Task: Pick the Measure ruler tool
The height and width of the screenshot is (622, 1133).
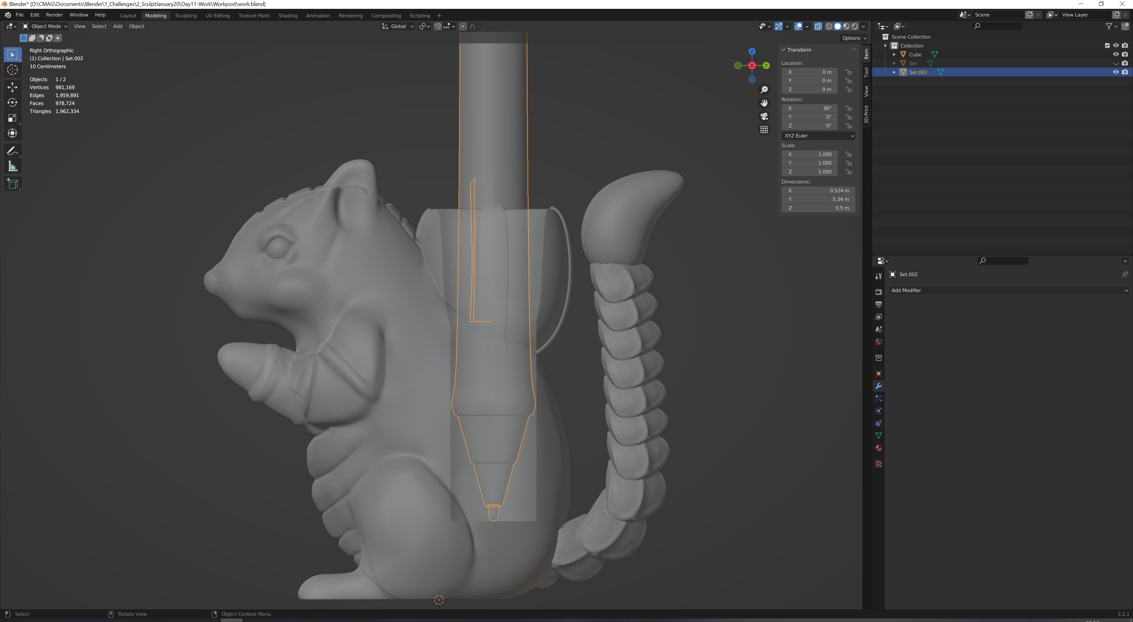Action: coord(12,167)
